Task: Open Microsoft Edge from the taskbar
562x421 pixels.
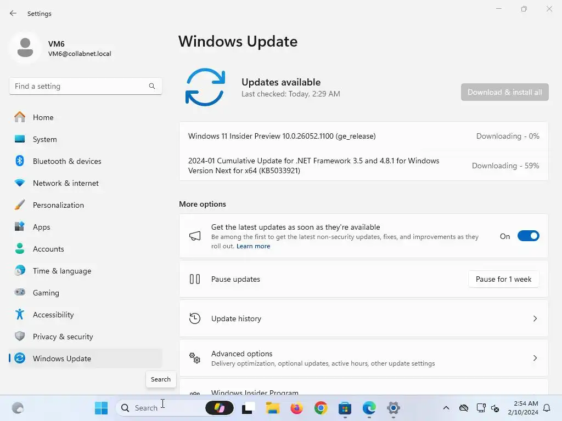Action: (x=369, y=408)
